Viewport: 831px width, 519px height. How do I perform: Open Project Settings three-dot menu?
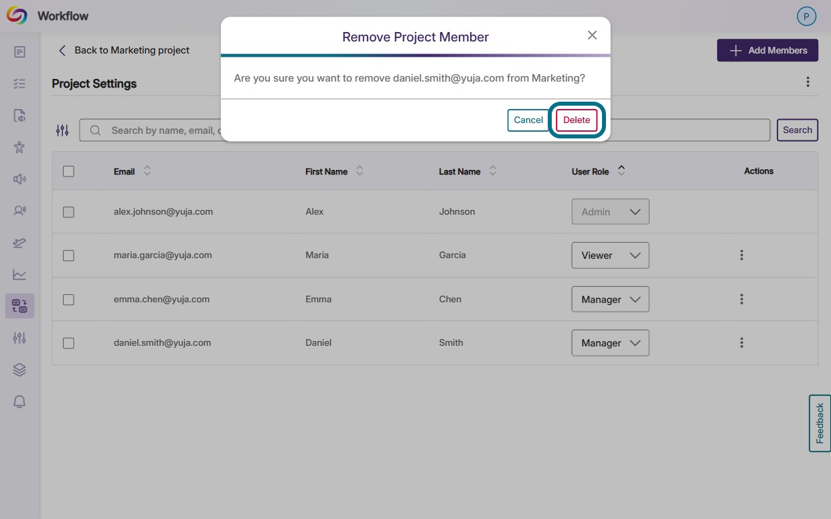coord(808,82)
